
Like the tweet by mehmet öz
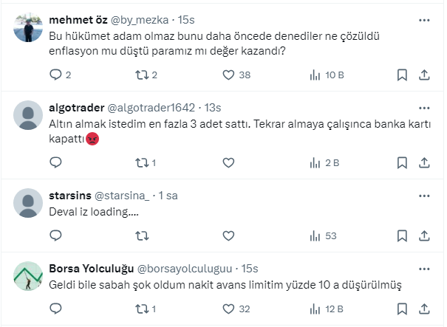pos(228,75)
